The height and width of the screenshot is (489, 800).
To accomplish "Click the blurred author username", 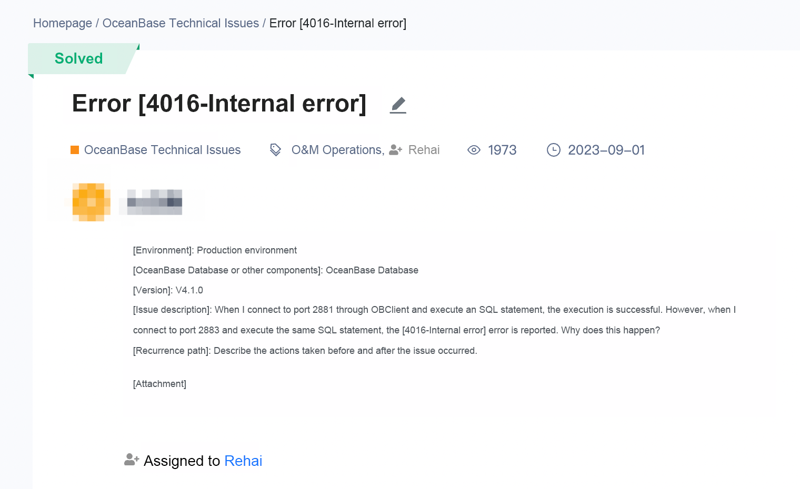I will [x=155, y=202].
